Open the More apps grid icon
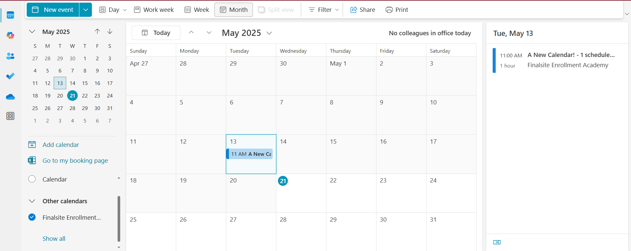The width and height of the screenshot is (631, 251). click(10, 116)
